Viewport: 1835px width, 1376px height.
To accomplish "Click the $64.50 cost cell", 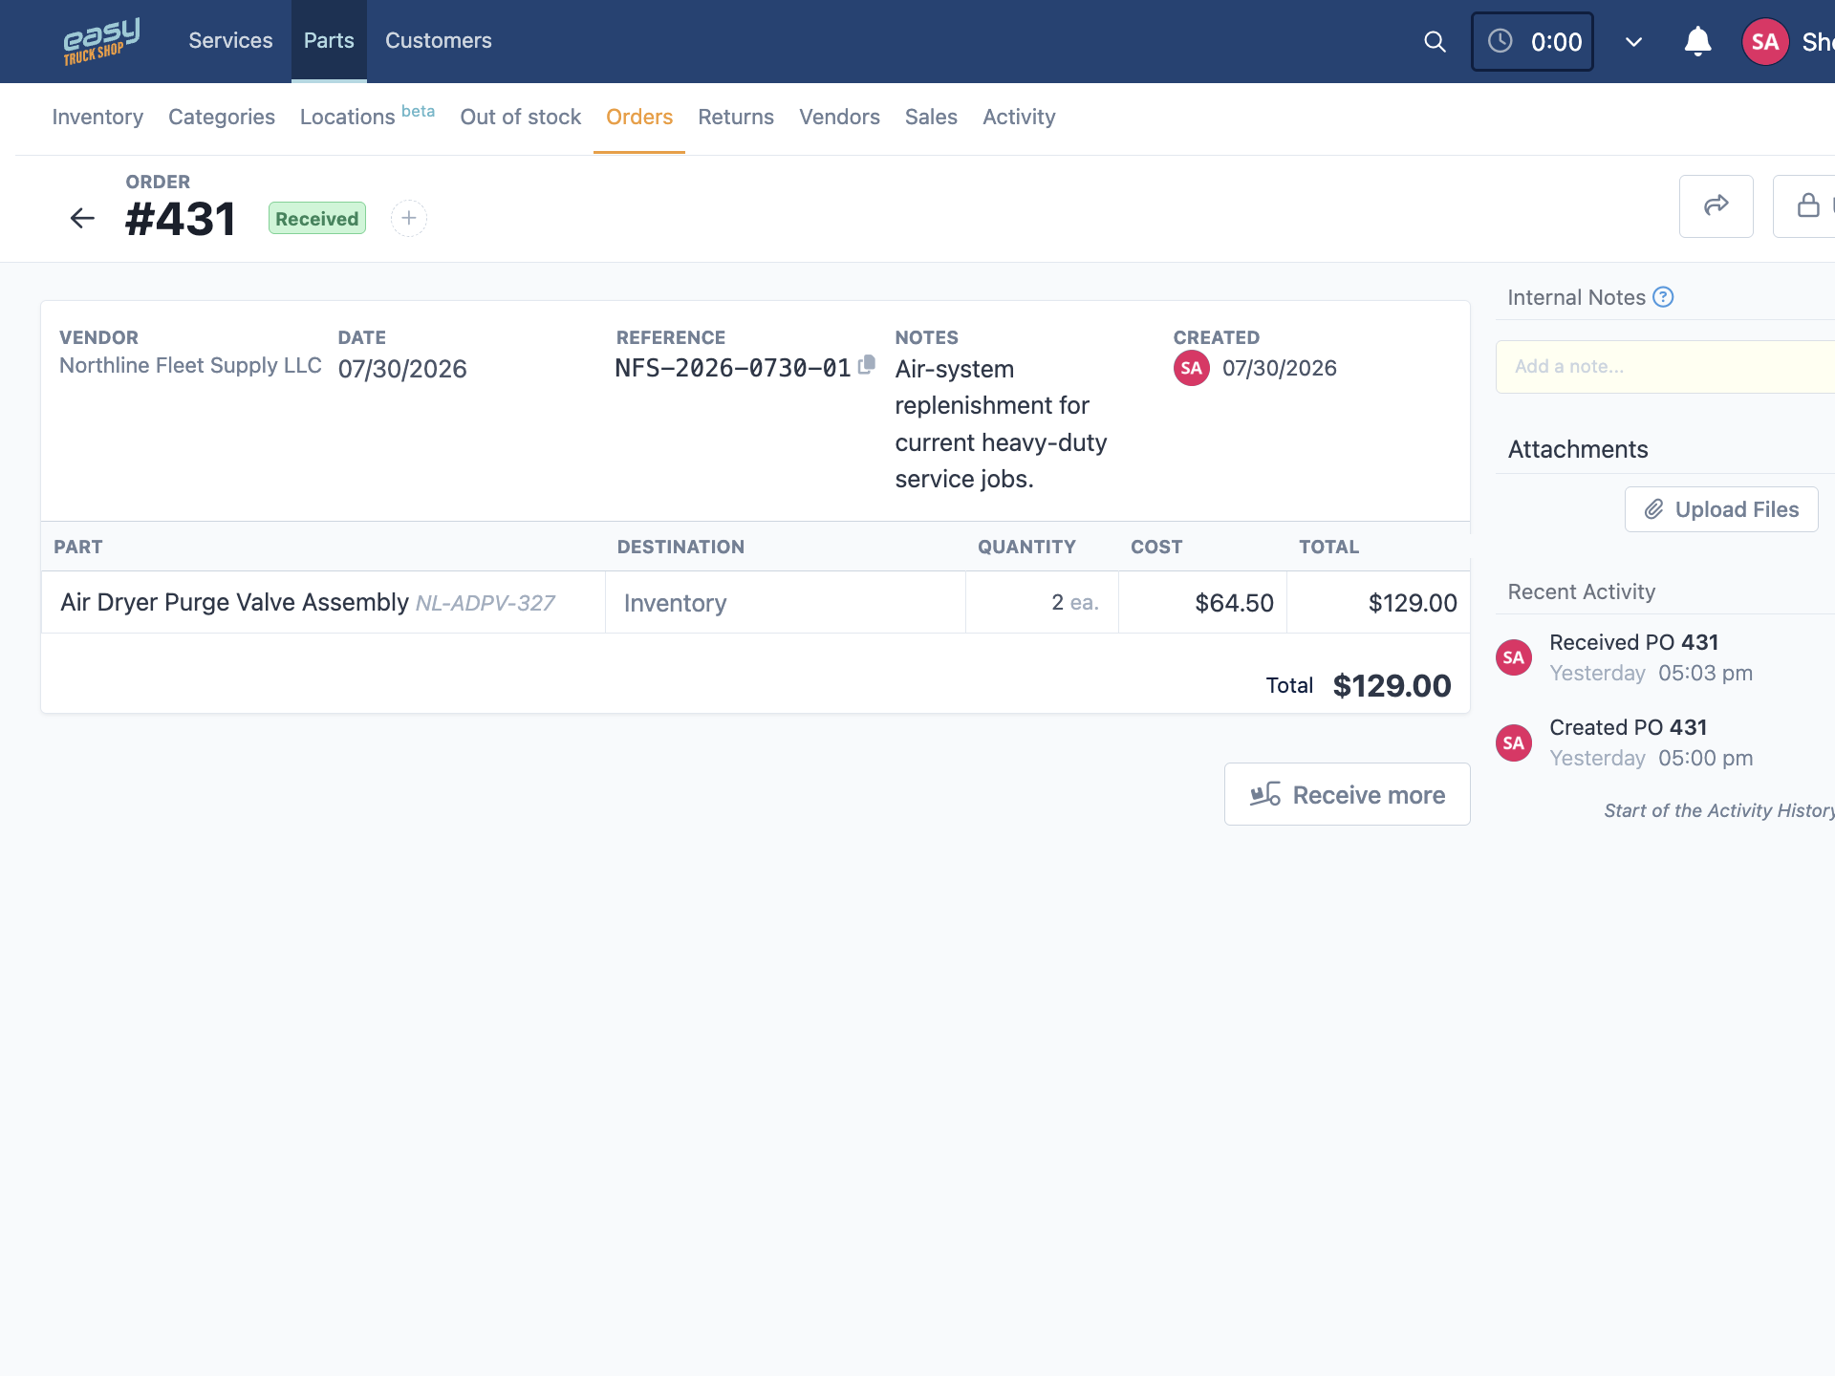I will click(x=1202, y=602).
